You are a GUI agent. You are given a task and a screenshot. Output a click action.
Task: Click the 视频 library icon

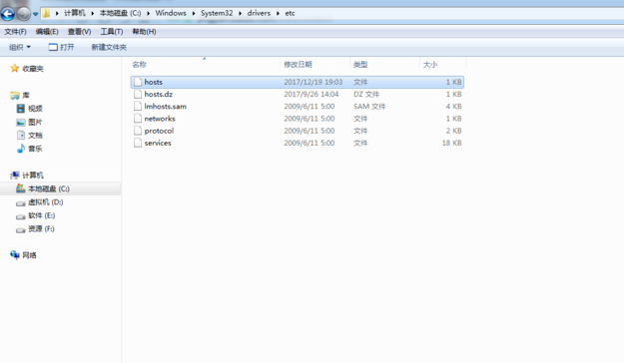click(x=21, y=108)
